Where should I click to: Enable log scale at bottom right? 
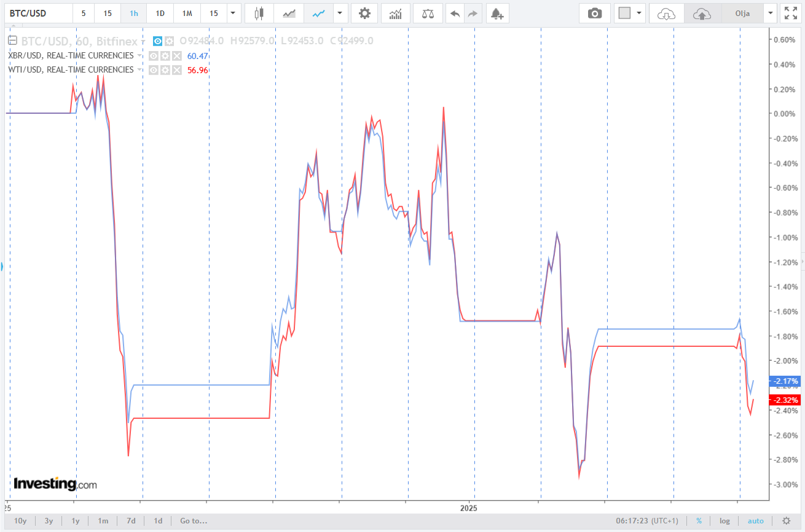coord(724,521)
